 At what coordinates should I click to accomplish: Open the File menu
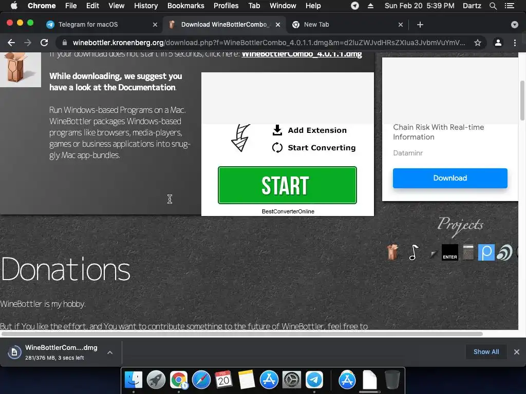point(71,6)
